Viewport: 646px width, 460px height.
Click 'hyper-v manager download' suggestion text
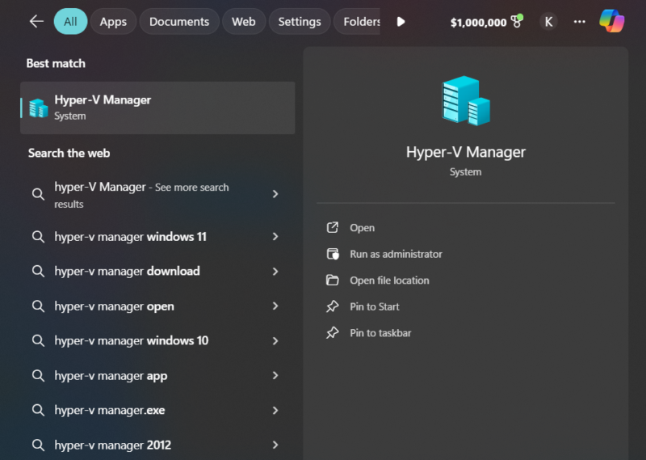(x=127, y=271)
